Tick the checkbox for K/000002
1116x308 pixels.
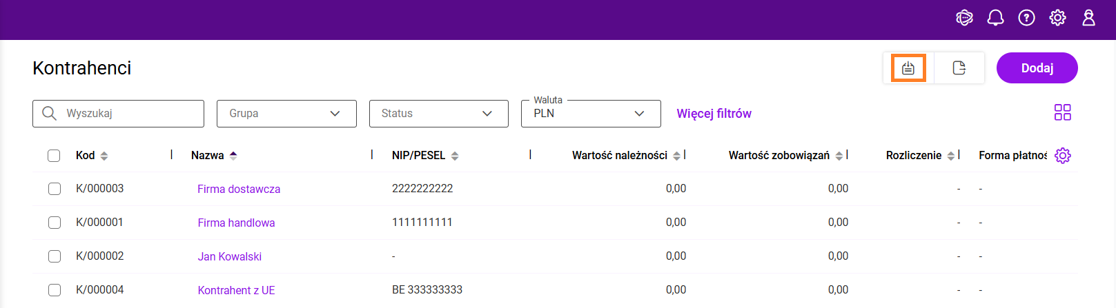(x=55, y=256)
